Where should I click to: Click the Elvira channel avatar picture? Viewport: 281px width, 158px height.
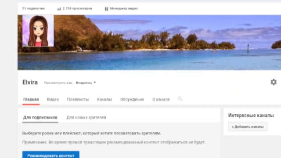38,31
